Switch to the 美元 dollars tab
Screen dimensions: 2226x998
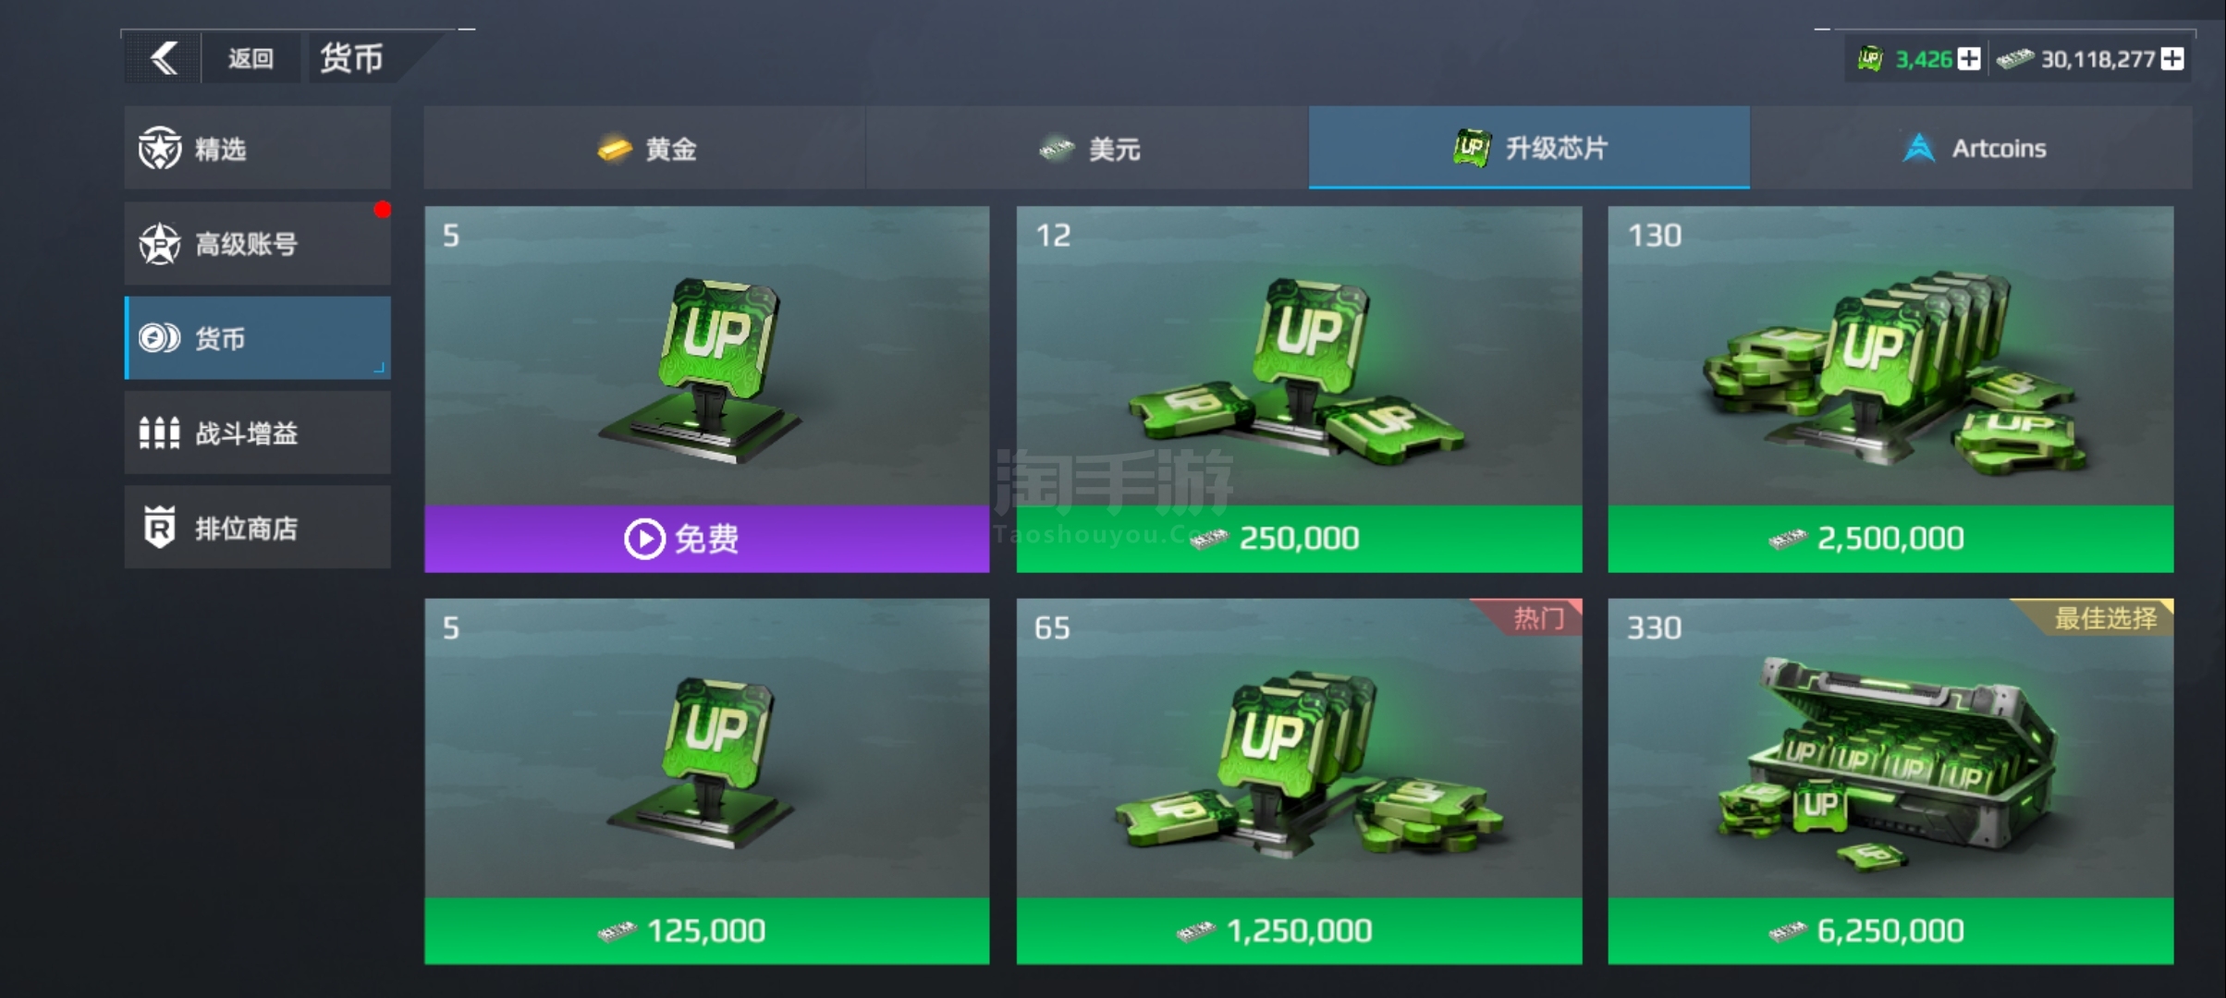1088,148
